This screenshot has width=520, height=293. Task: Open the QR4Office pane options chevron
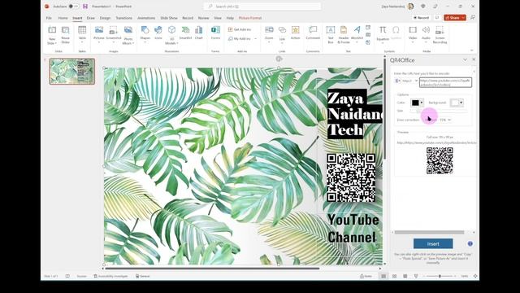pos(465,59)
